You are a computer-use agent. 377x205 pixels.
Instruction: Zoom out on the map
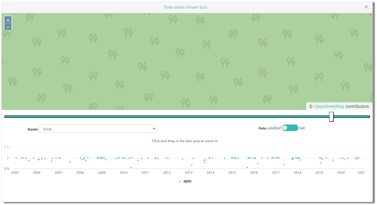tap(8, 27)
